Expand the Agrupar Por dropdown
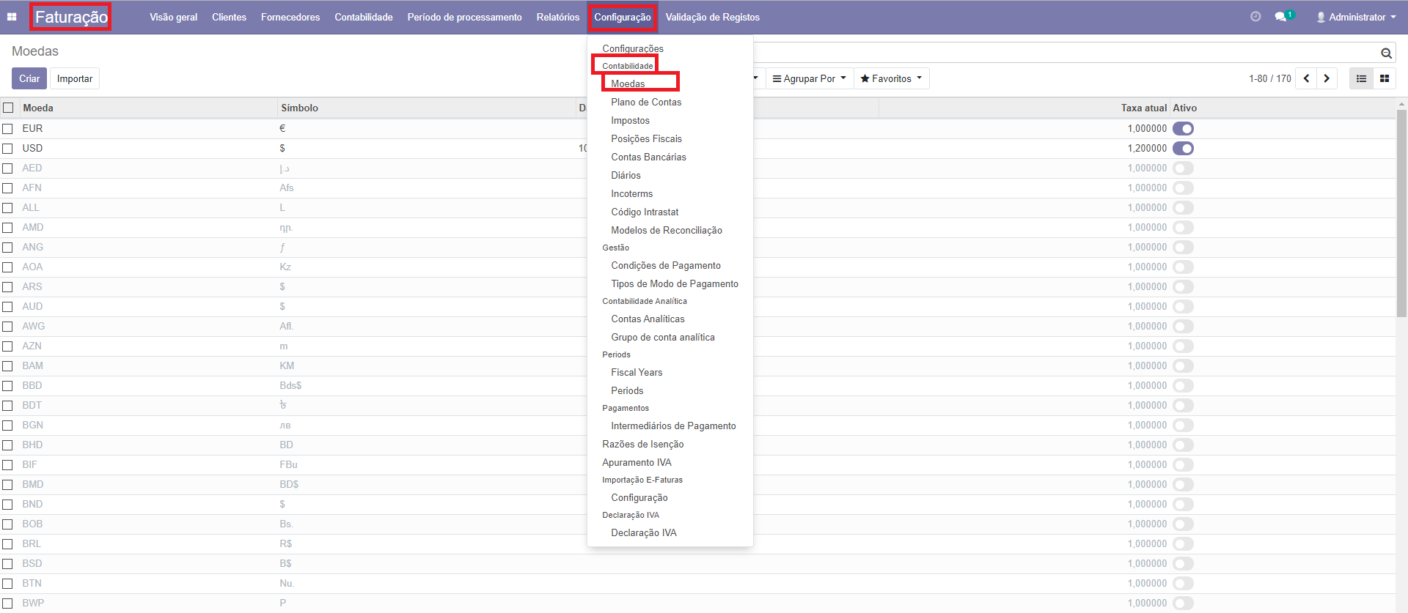Screen dimensions: 1408x613 tap(810, 78)
